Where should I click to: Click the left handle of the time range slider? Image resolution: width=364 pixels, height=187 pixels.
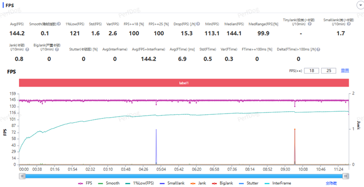[x=21, y=176]
